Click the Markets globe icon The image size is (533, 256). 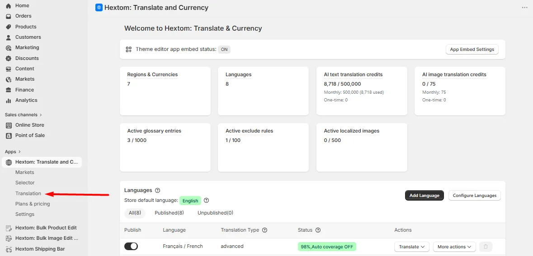click(x=9, y=79)
